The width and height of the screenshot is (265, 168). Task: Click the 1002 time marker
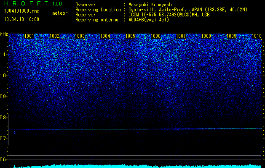tap(55, 36)
